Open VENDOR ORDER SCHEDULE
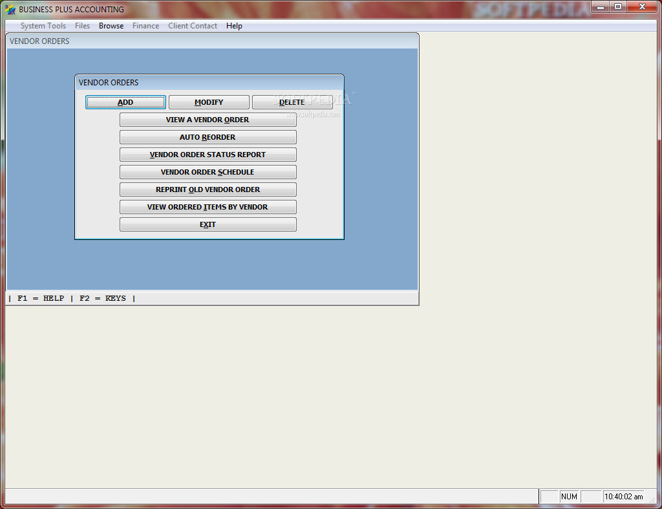Viewport: 662px width, 509px height. pyautogui.click(x=208, y=172)
